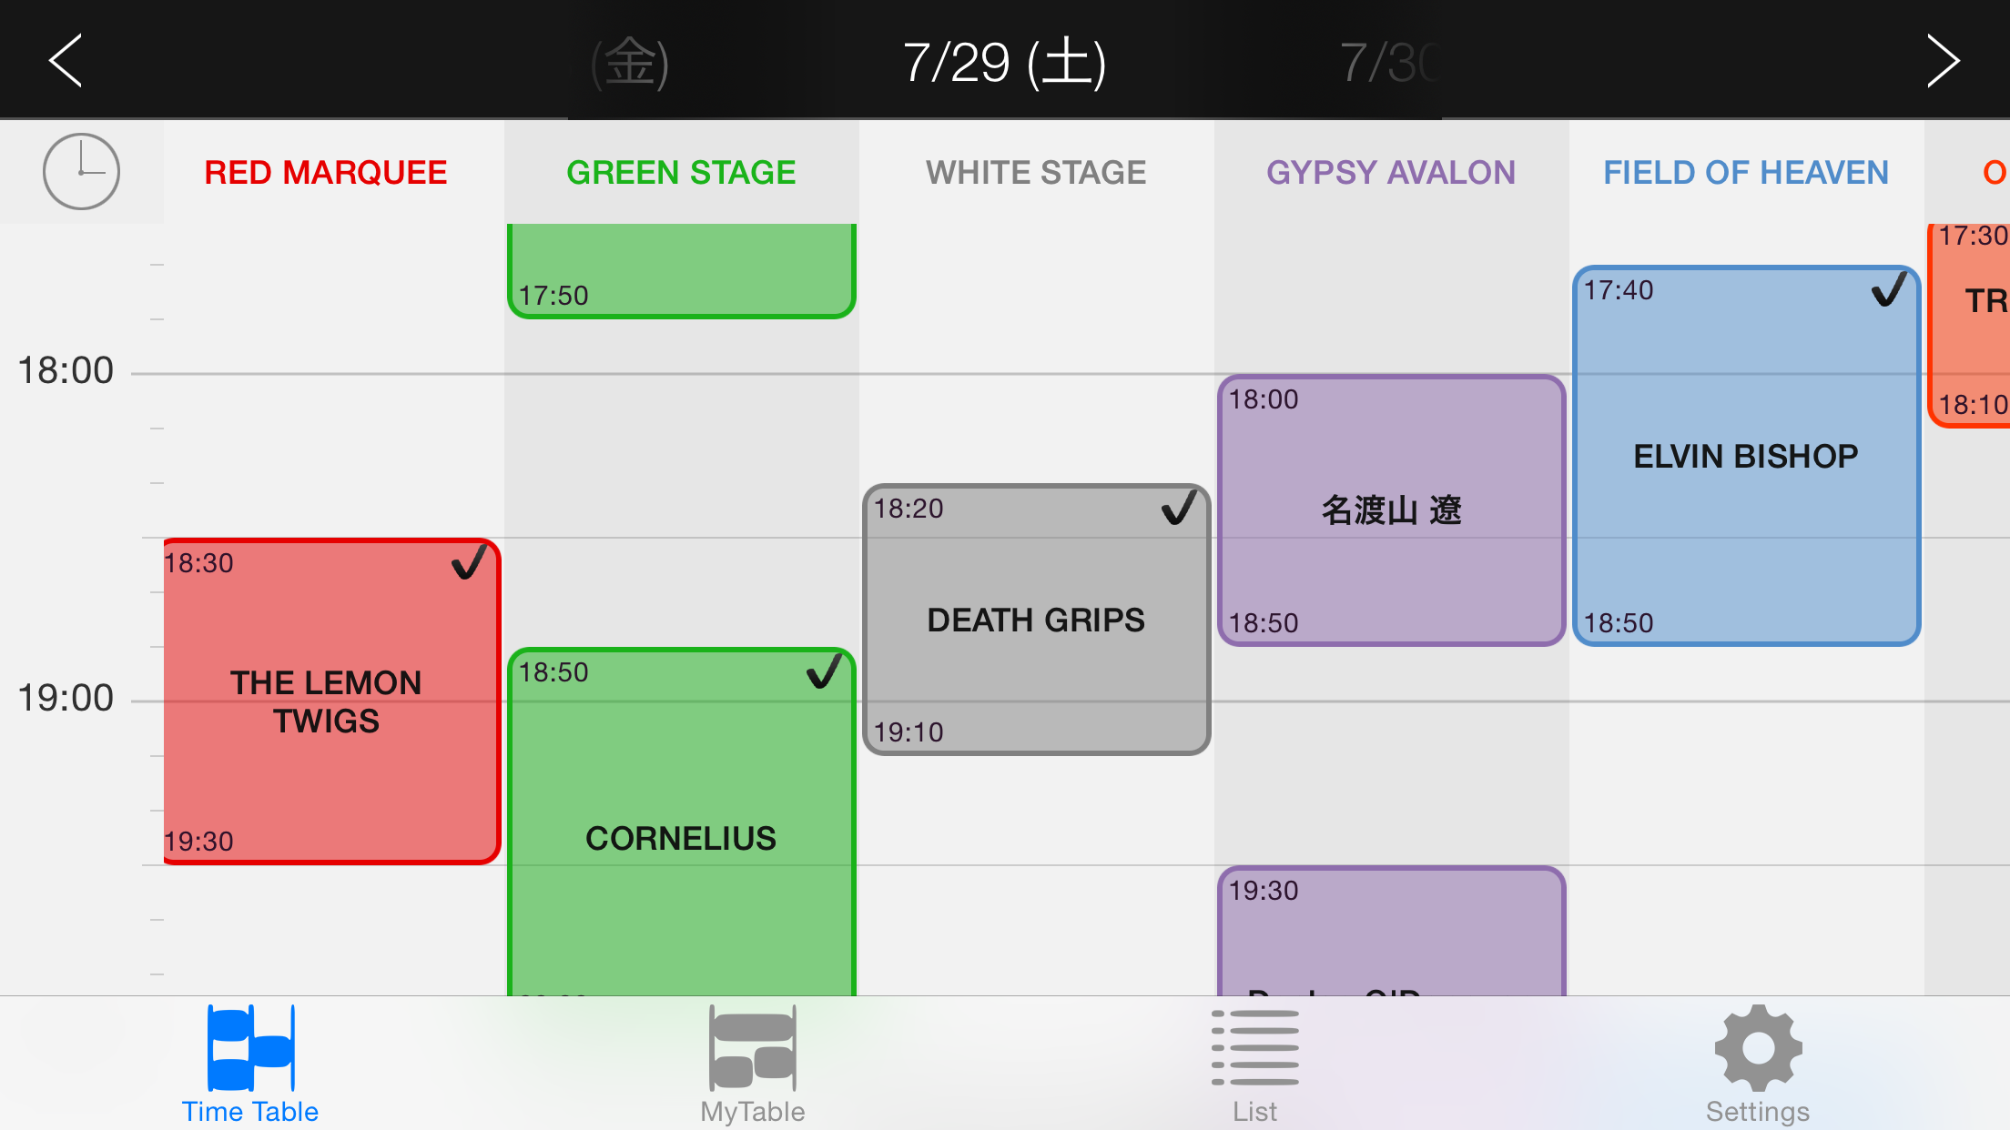Select the WHITE STAGE column header
2010x1130 pixels.
1036,172
